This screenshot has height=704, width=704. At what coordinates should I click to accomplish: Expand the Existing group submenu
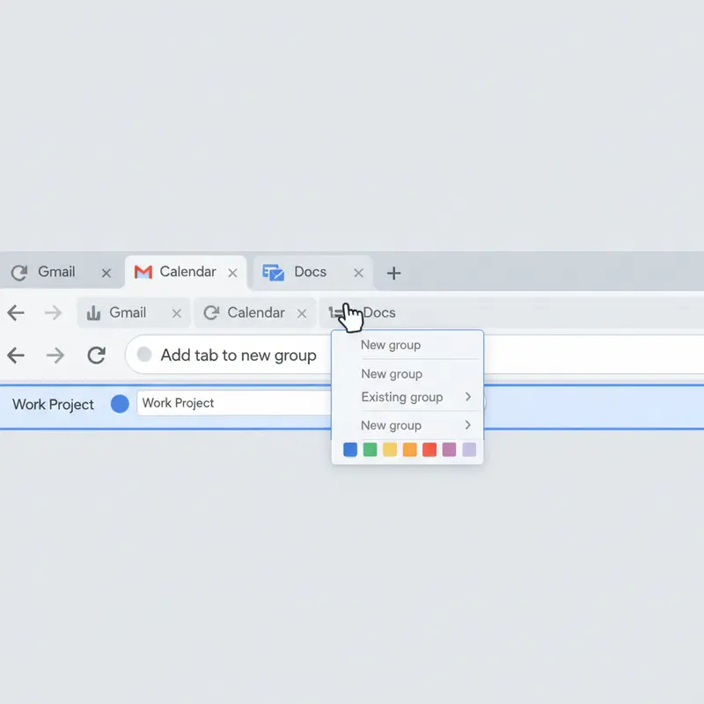(x=400, y=397)
